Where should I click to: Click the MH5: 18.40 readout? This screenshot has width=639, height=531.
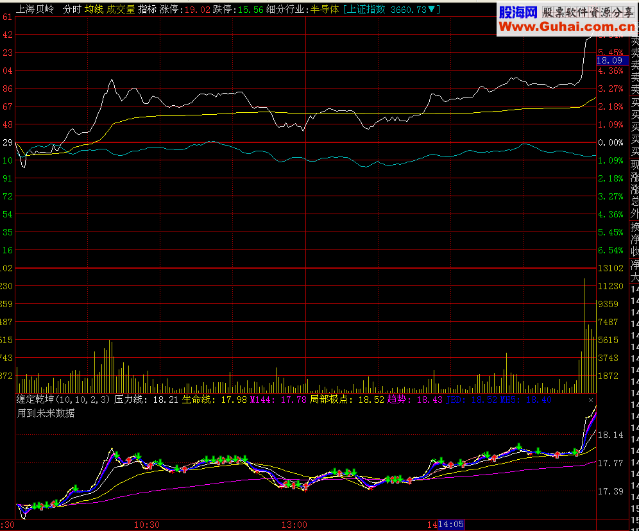click(x=525, y=400)
